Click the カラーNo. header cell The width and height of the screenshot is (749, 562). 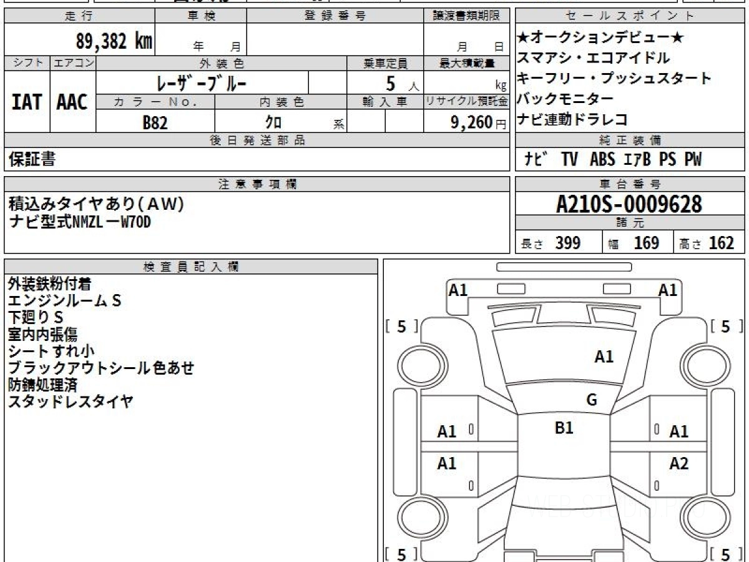tap(155, 102)
